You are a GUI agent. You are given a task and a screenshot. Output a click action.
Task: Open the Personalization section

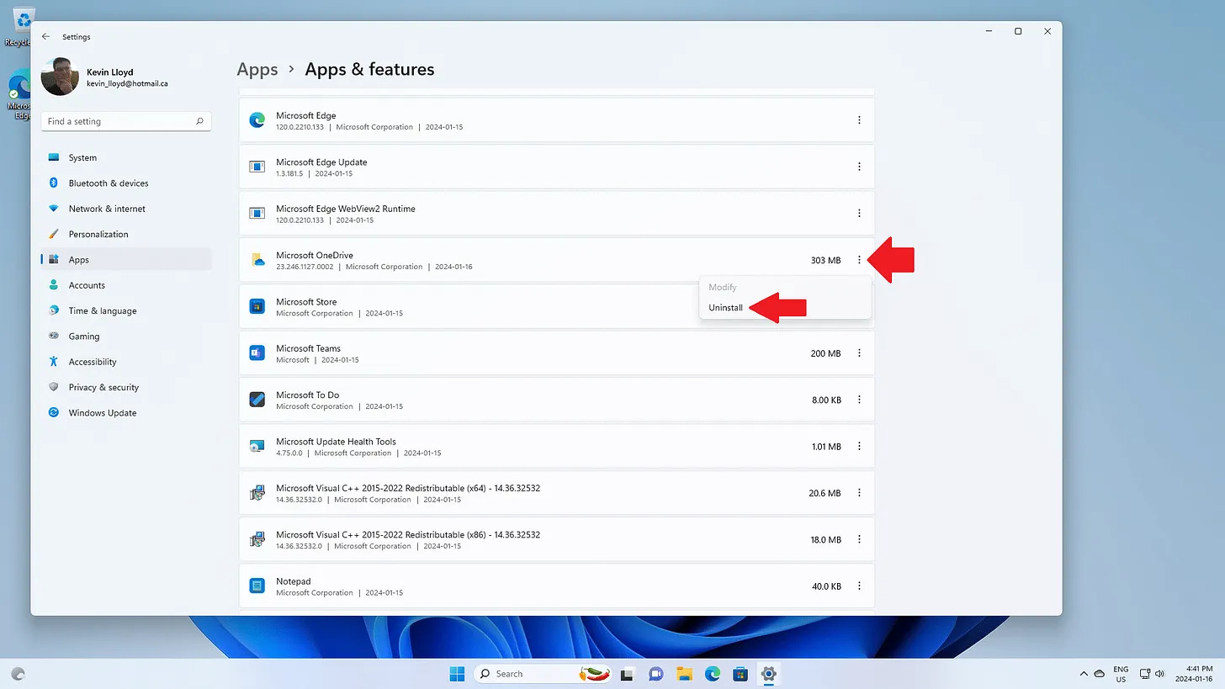click(126, 234)
